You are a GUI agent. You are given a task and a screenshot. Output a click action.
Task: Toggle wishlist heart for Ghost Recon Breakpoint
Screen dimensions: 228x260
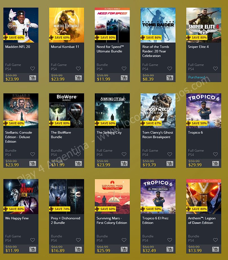(170, 154)
